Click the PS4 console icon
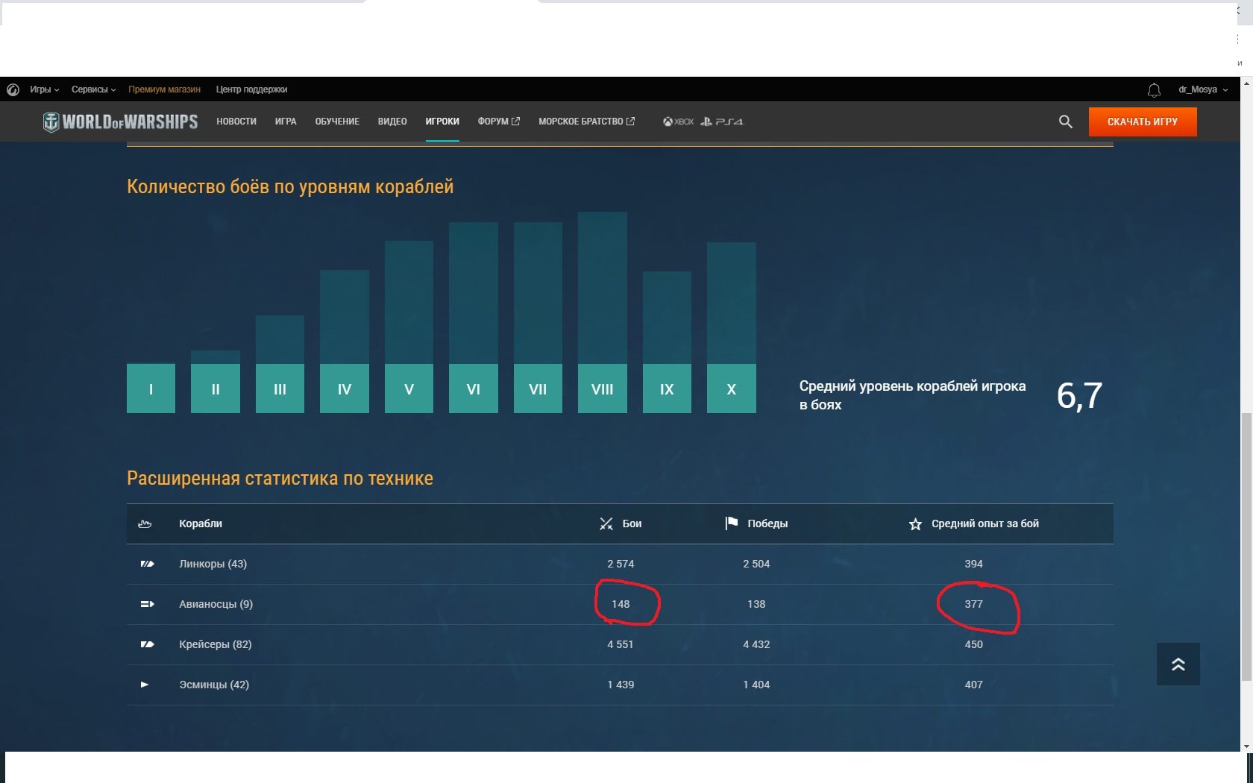This screenshot has height=783, width=1253. [x=721, y=122]
